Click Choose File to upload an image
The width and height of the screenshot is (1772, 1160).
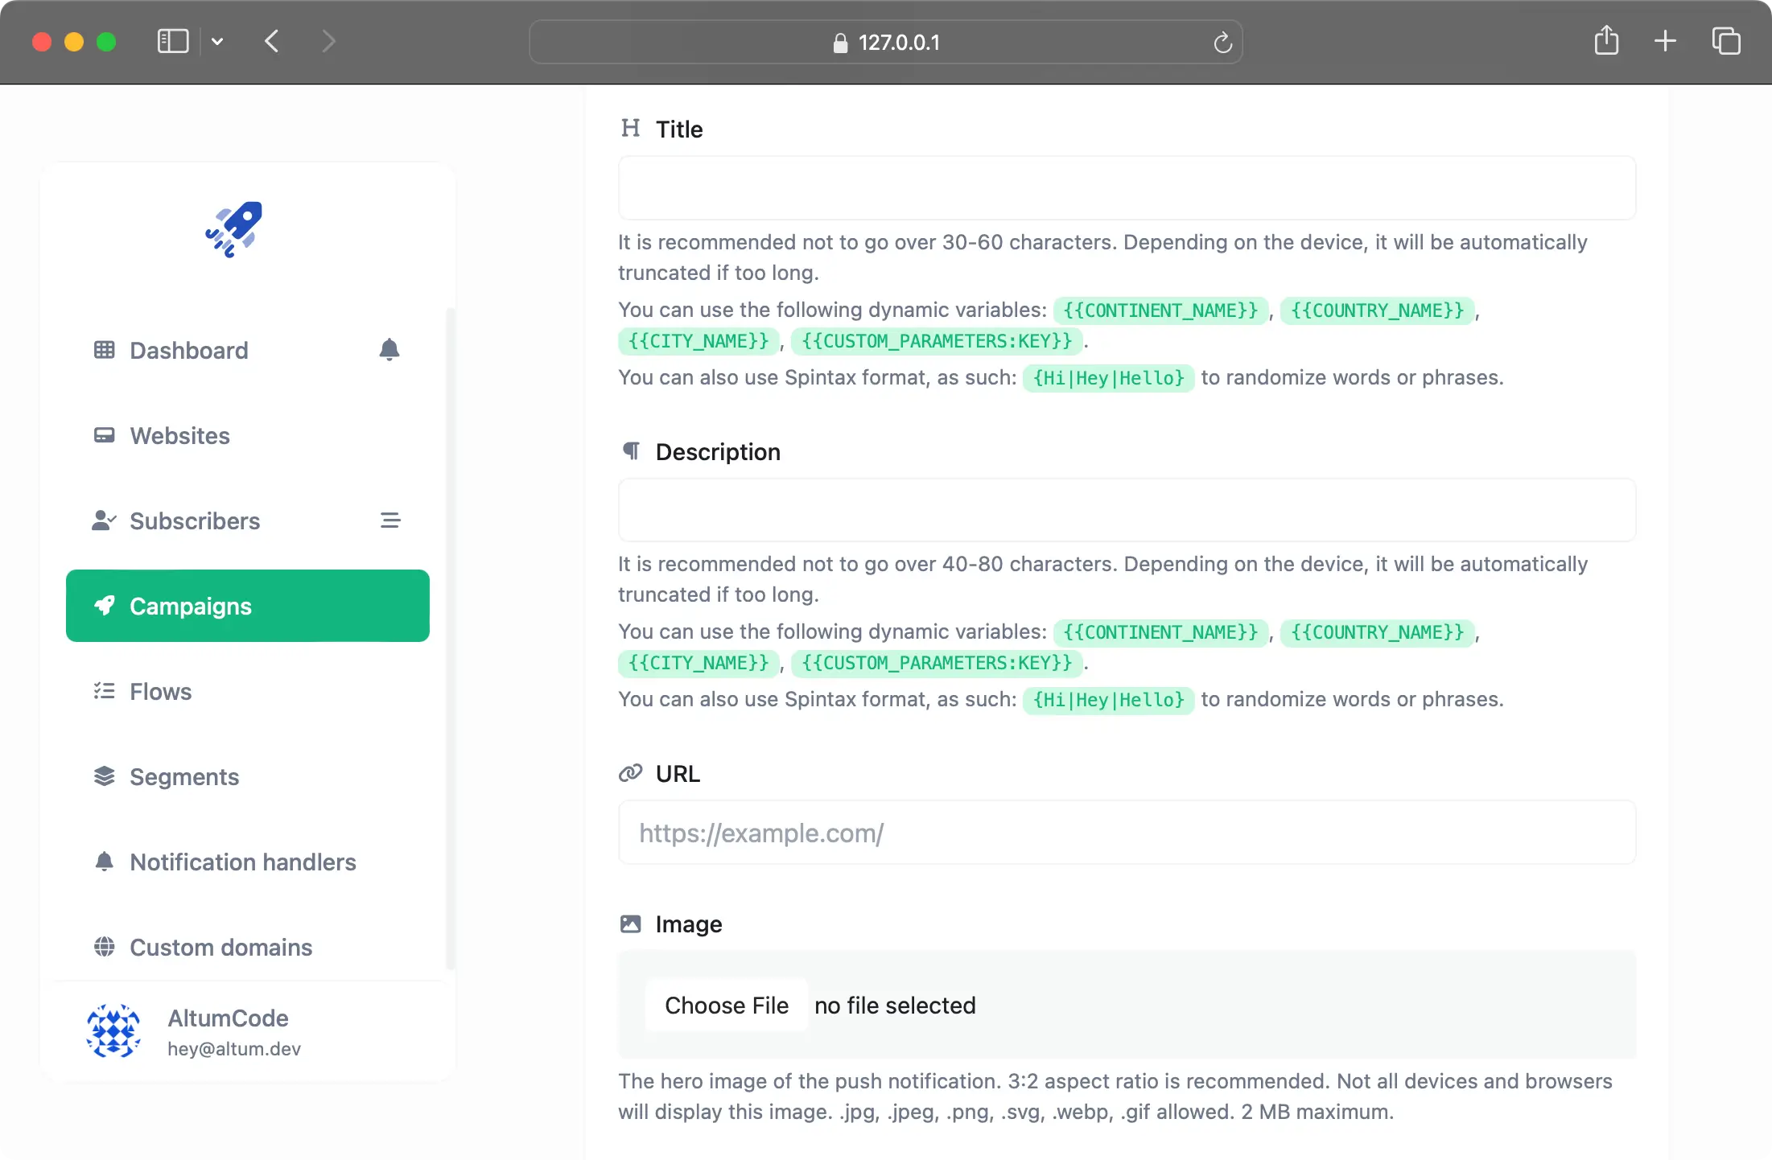[x=725, y=1005]
